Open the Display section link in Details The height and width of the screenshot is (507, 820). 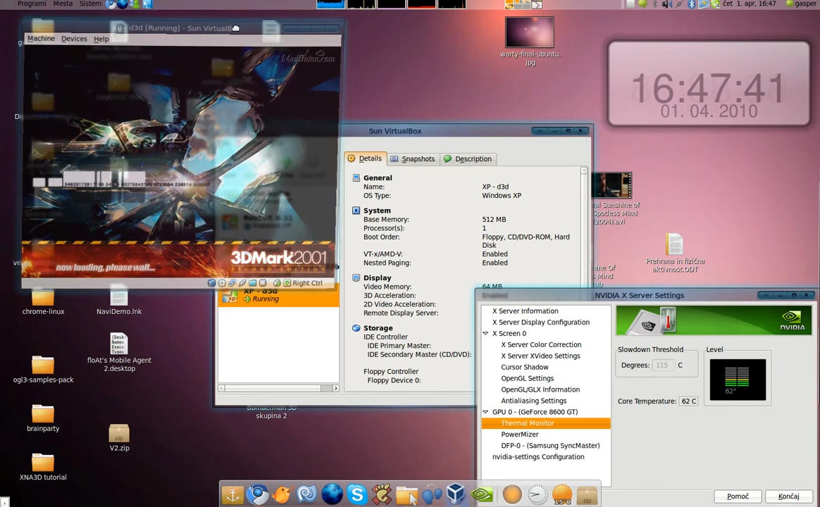point(377,278)
